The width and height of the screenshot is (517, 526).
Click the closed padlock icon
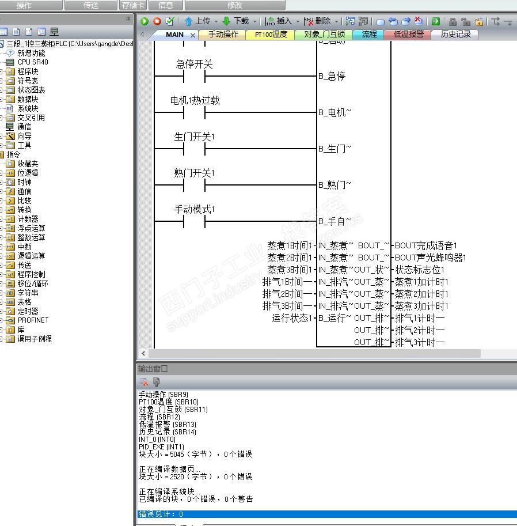[x=453, y=22]
